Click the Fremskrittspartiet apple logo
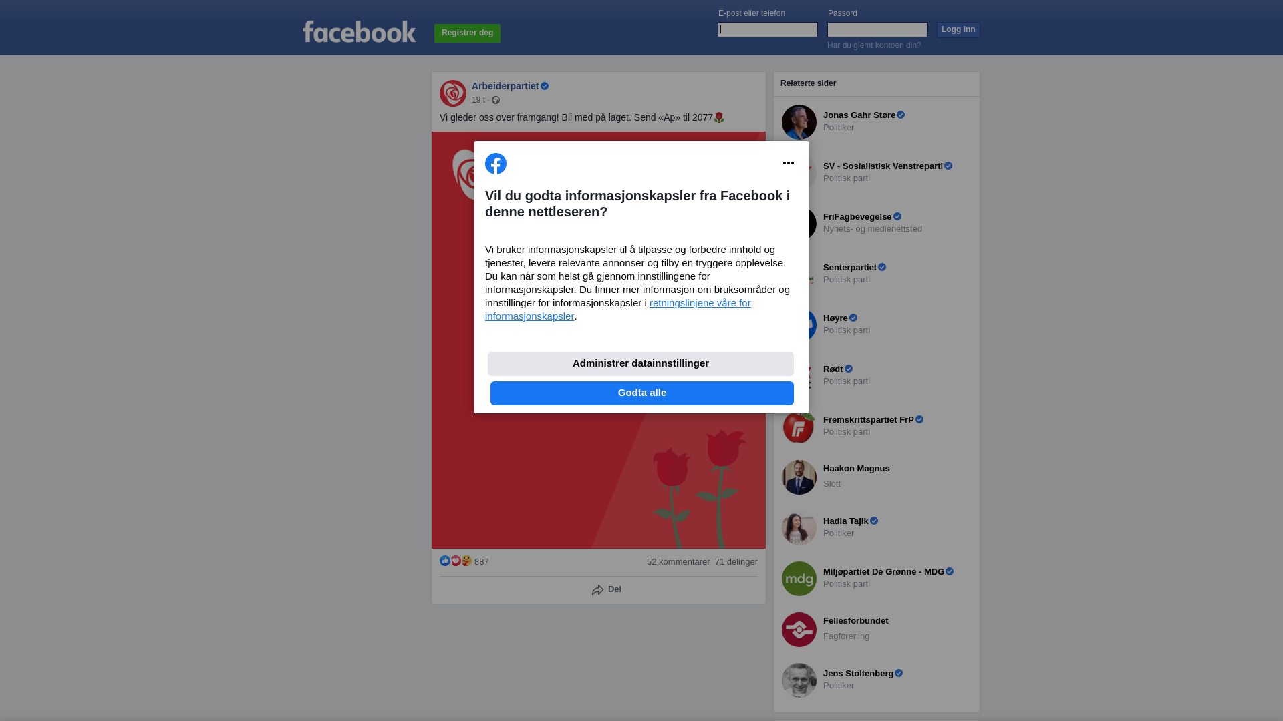Viewport: 1283px width, 721px height. [x=799, y=427]
